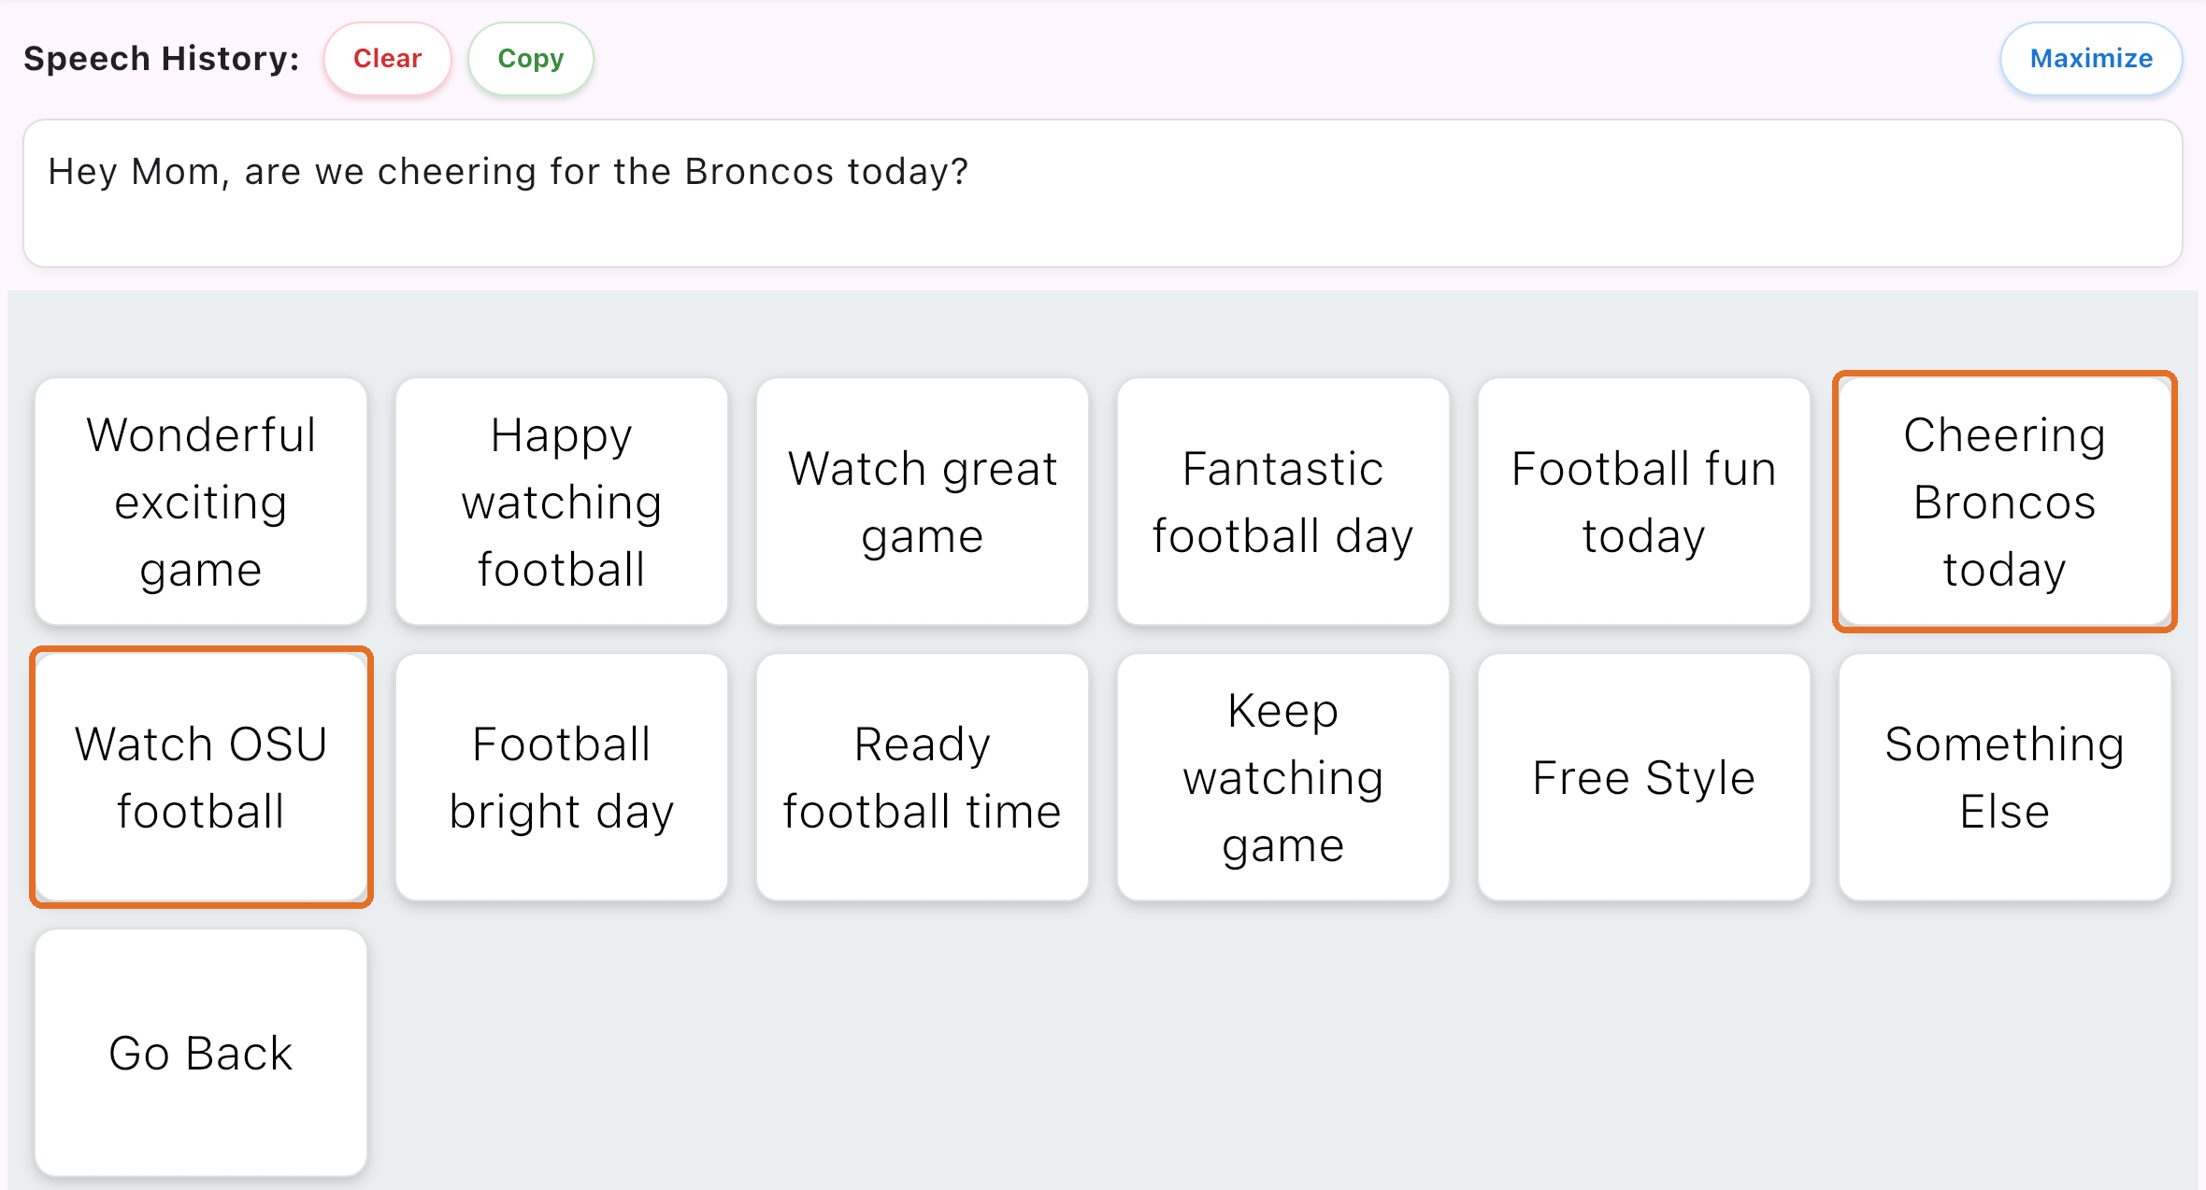This screenshot has height=1190, width=2206.
Task: Maximize the speech history panel
Action: (x=2091, y=59)
